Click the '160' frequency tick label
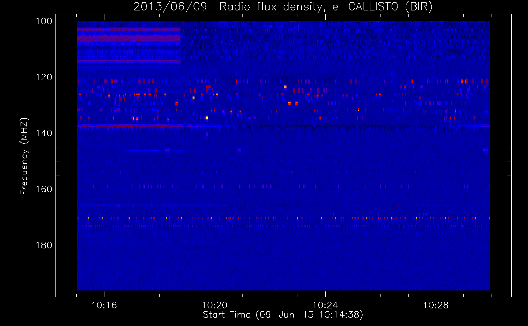 (44, 189)
